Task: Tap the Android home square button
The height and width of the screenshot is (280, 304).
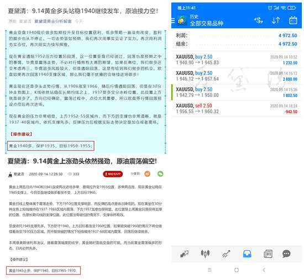Action: point(237,270)
